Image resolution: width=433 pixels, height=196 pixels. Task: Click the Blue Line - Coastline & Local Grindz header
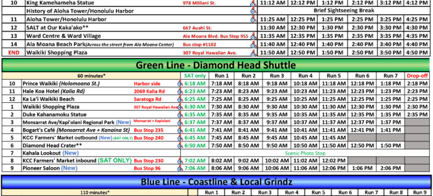tap(216, 182)
